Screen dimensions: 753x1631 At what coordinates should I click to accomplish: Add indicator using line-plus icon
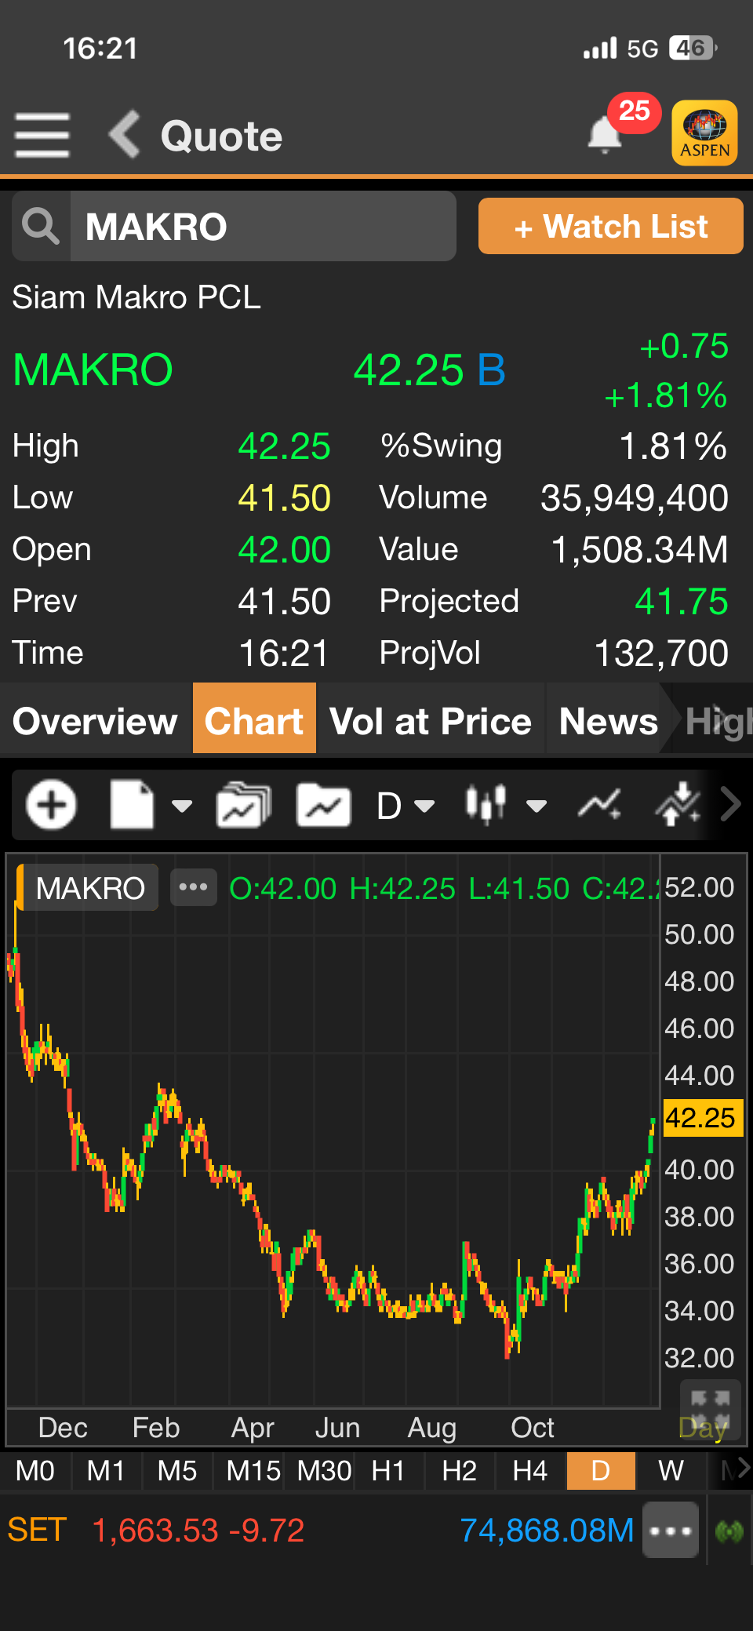click(x=600, y=804)
